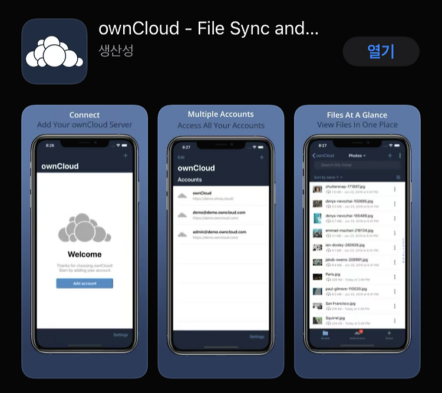The height and width of the screenshot is (393, 442).
Task: Click Settings in the Welcome screen footer
Action: (120, 335)
